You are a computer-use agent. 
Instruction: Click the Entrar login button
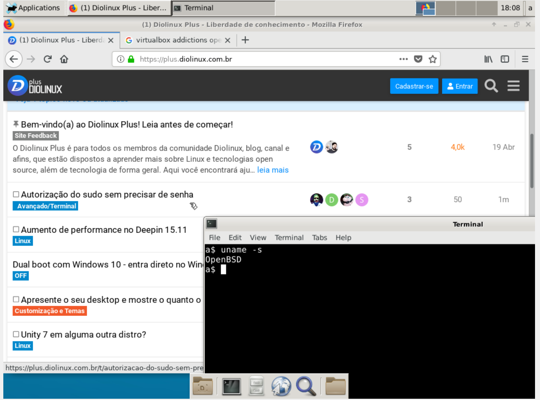(460, 86)
